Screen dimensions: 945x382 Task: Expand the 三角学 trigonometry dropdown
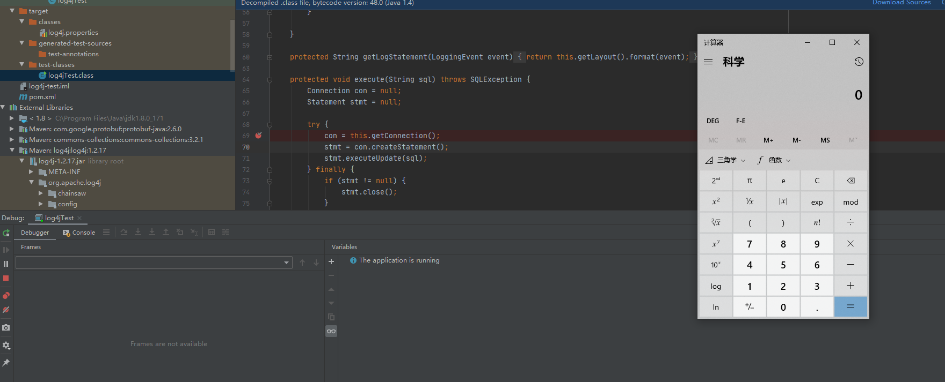pyautogui.click(x=725, y=160)
